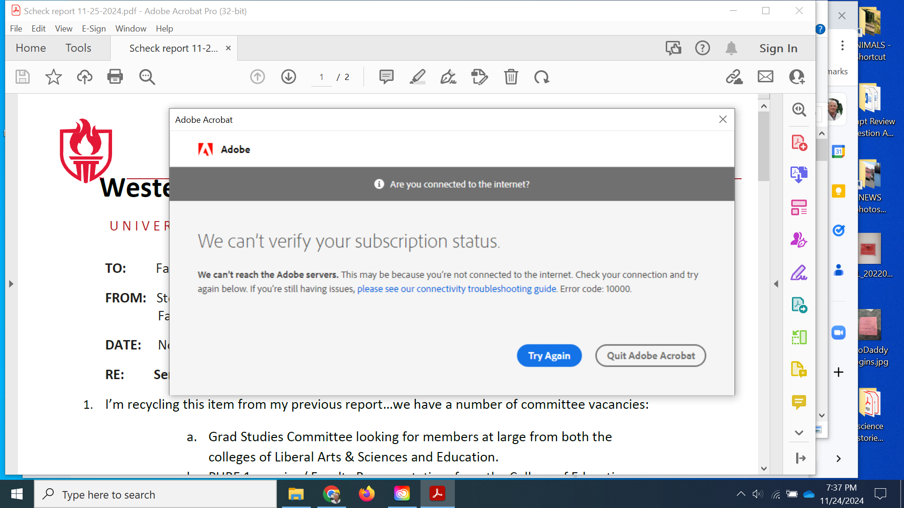Open Chrome from taskbar
Image resolution: width=904 pixels, height=508 pixels.
point(331,494)
